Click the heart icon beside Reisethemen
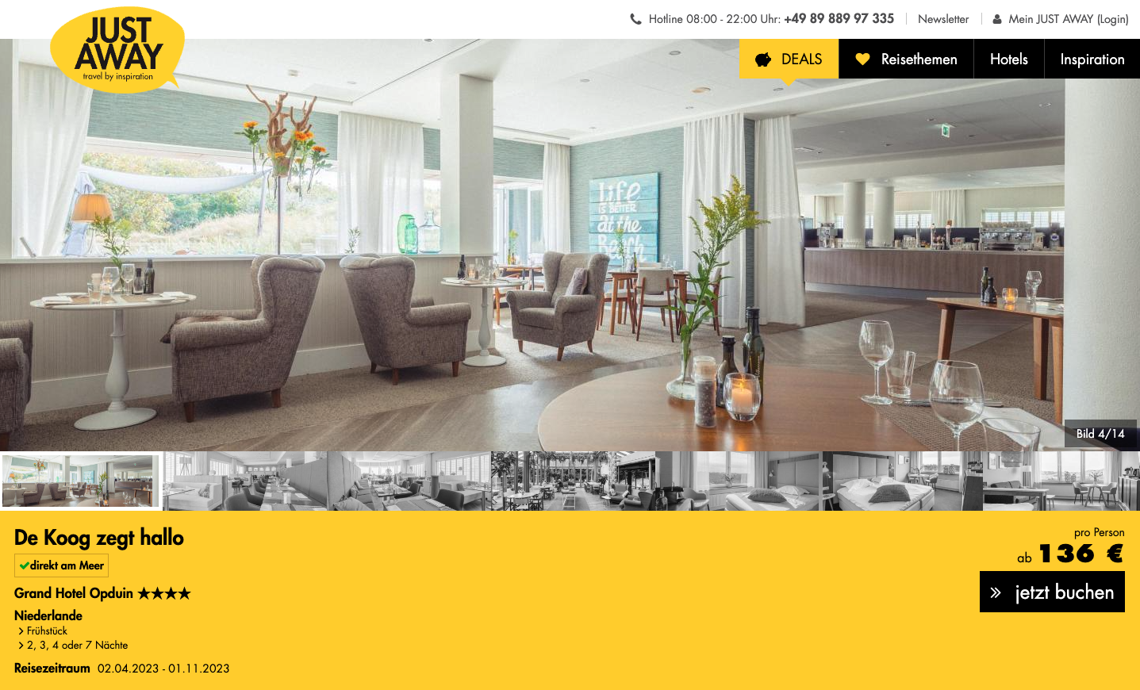Viewport: 1140px width, 690px height. click(x=863, y=59)
